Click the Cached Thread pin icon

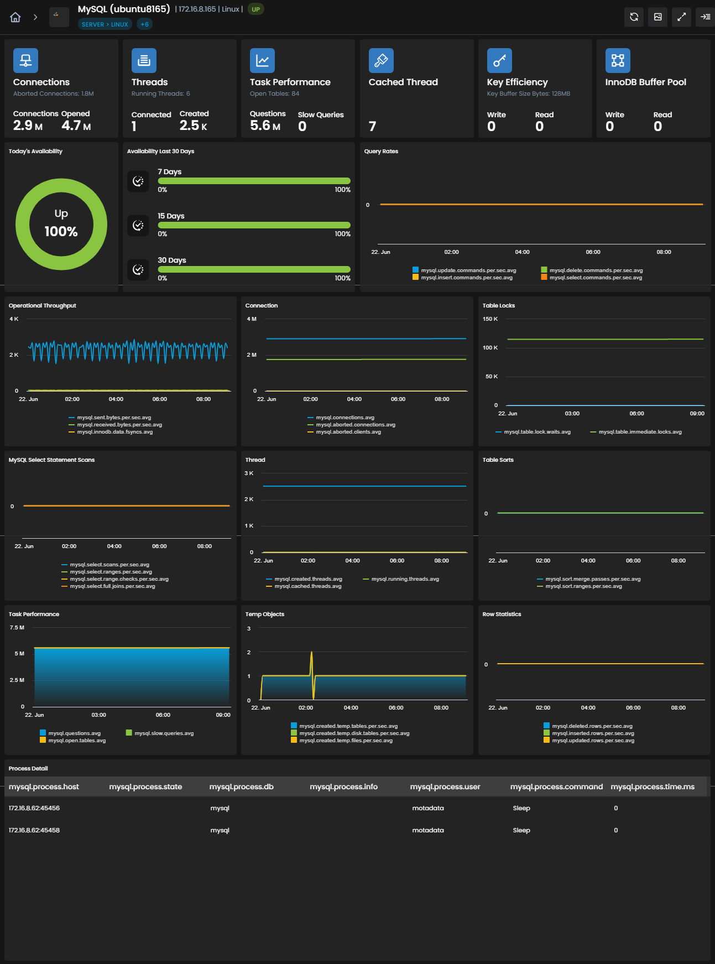tap(381, 60)
